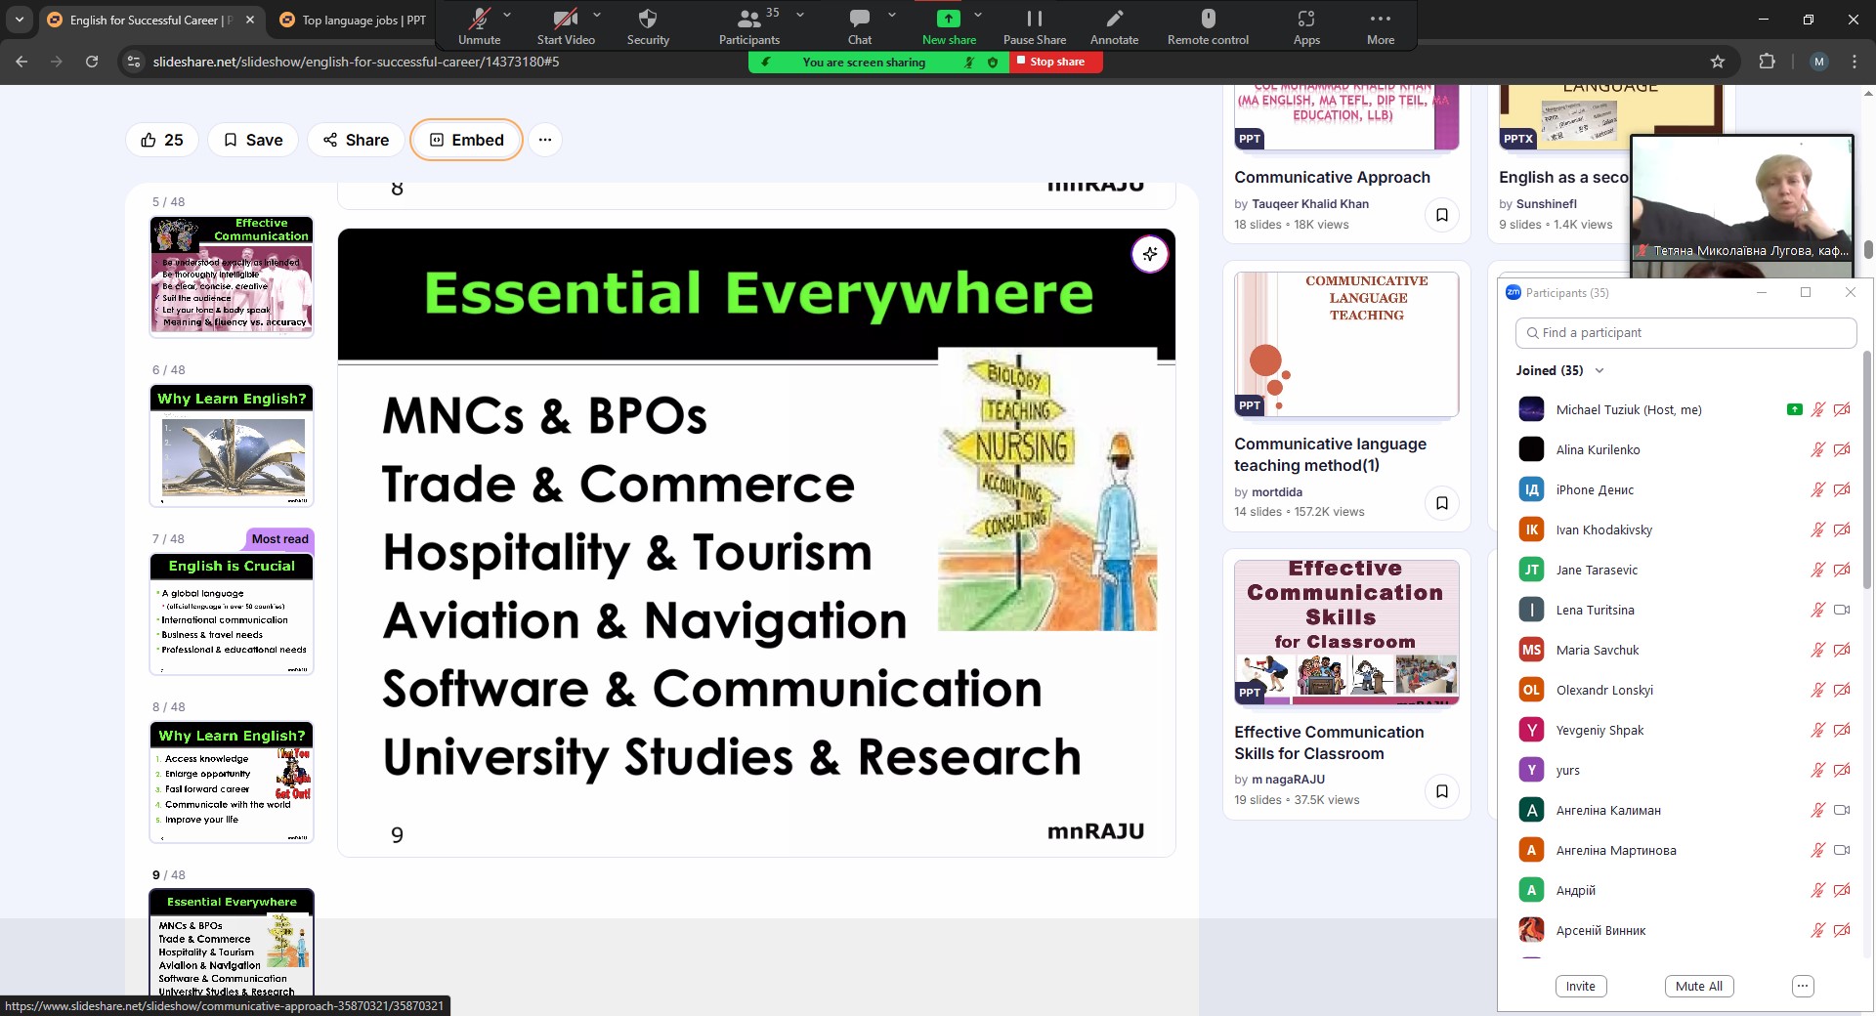The height and width of the screenshot is (1016, 1876).
Task: Toggle mute for Jane Tarasevic
Action: (1817, 570)
